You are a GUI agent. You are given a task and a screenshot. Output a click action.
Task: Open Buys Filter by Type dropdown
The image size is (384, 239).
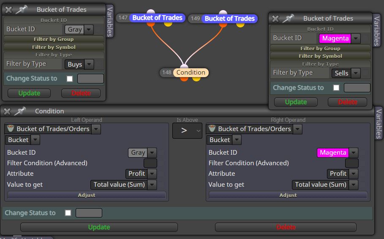89,64
